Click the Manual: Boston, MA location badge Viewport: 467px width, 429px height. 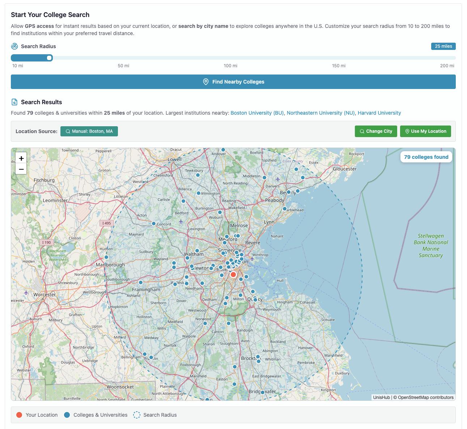coord(89,131)
